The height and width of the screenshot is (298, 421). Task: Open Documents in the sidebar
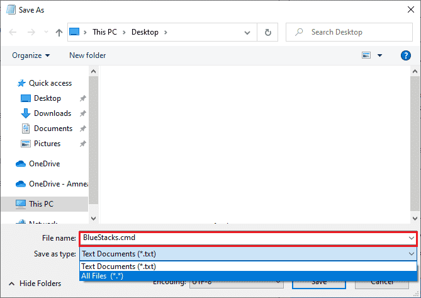[53, 129]
